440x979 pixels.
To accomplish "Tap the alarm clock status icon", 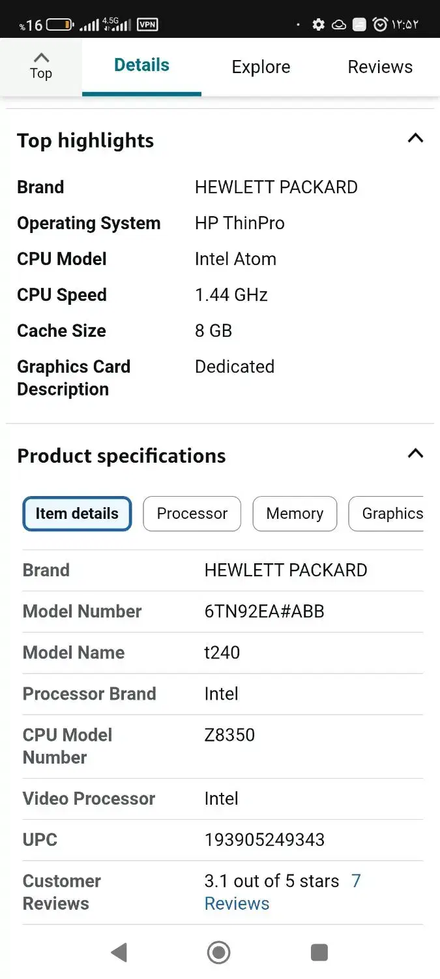I will (379, 25).
